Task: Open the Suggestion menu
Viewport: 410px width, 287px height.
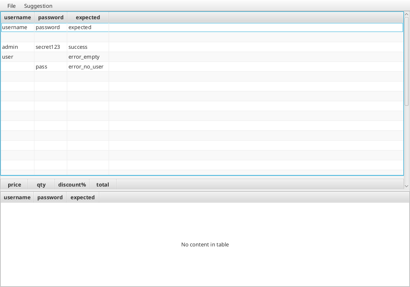Action: tap(38, 6)
